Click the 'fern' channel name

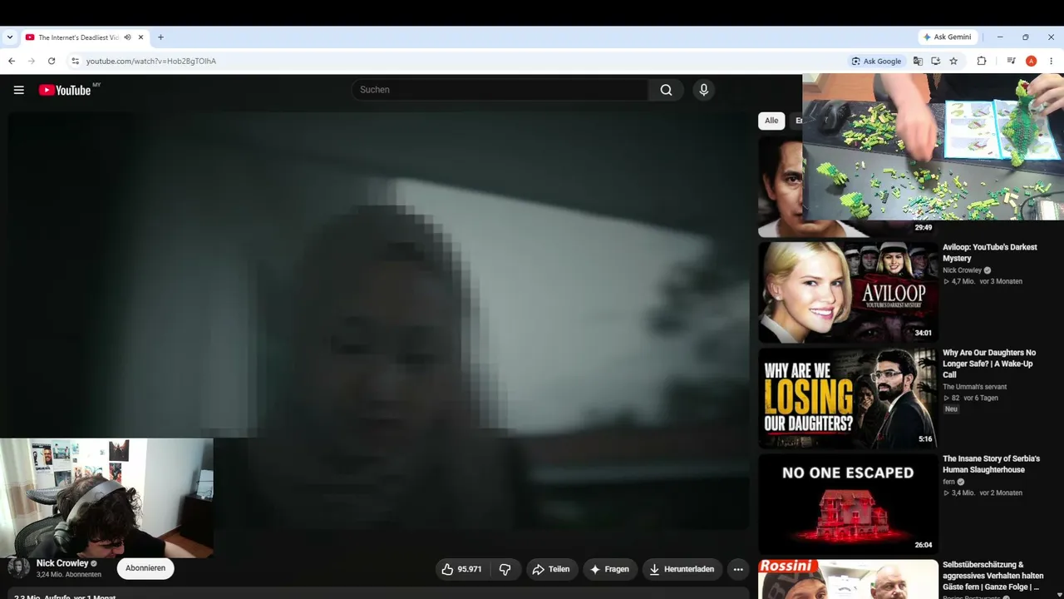click(x=948, y=482)
